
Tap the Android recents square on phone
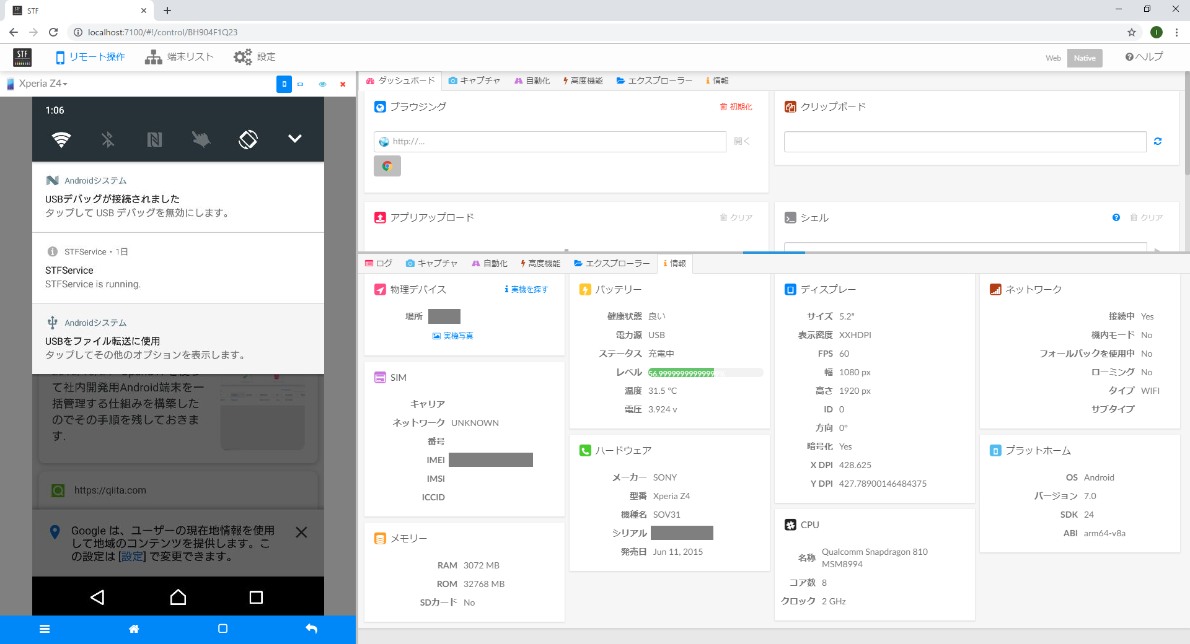coord(256,597)
